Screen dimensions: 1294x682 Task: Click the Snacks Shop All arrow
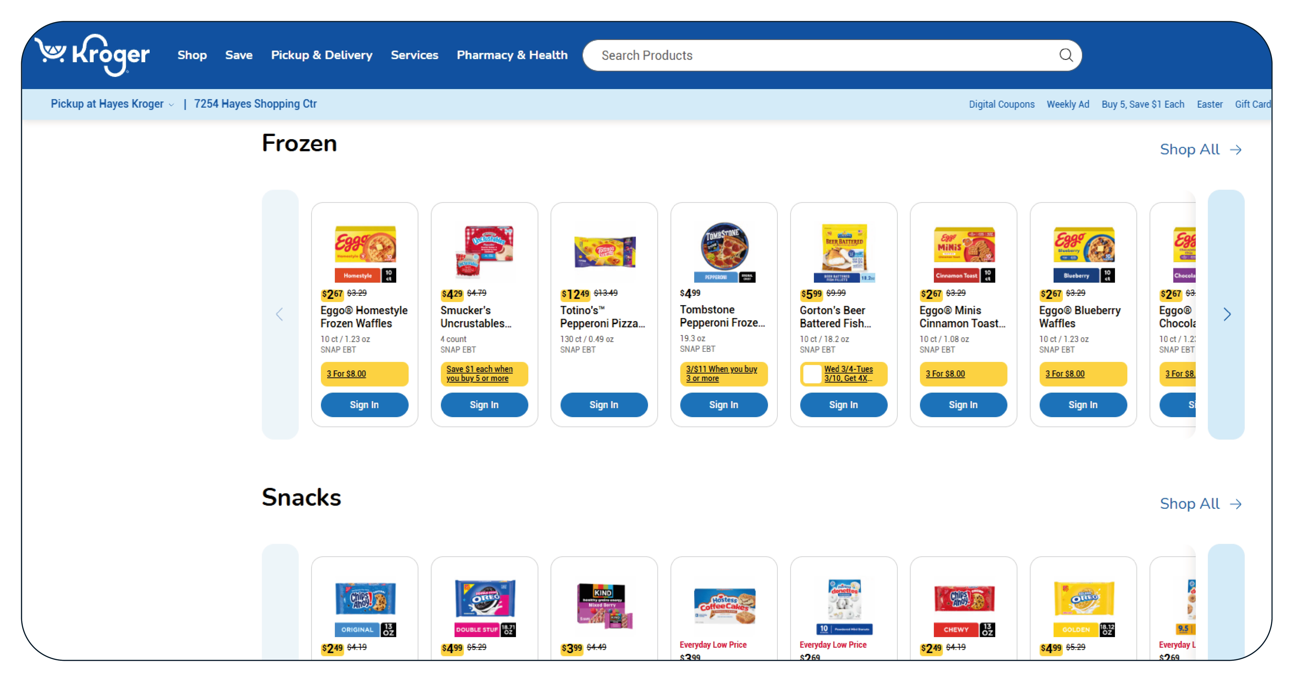click(x=1236, y=504)
